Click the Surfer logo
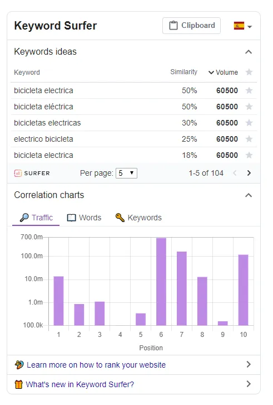Image resolution: width=273 pixels, height=405 pixels. (x=32, y=173)
